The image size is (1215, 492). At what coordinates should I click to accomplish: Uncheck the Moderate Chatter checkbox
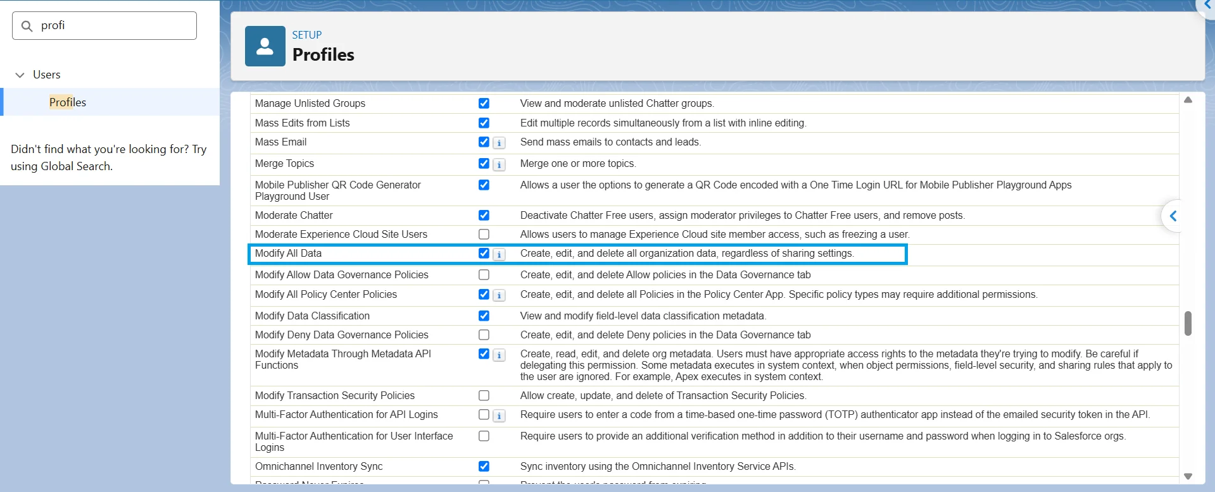pos(484,215)
